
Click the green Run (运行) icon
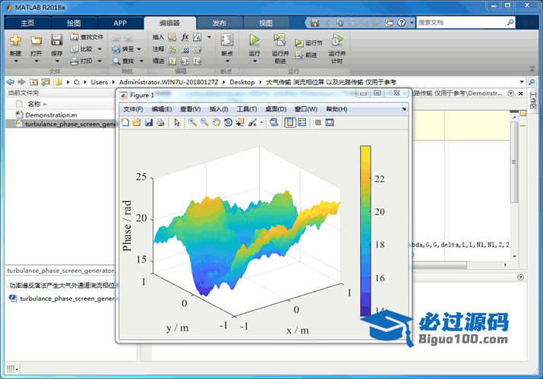pyautogui.click(x=254, y=39)
